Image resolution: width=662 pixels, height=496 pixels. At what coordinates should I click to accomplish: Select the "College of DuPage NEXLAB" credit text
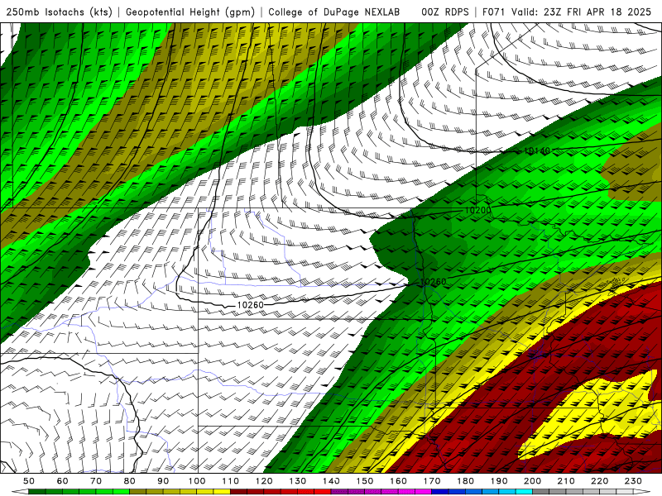[334, 12]
